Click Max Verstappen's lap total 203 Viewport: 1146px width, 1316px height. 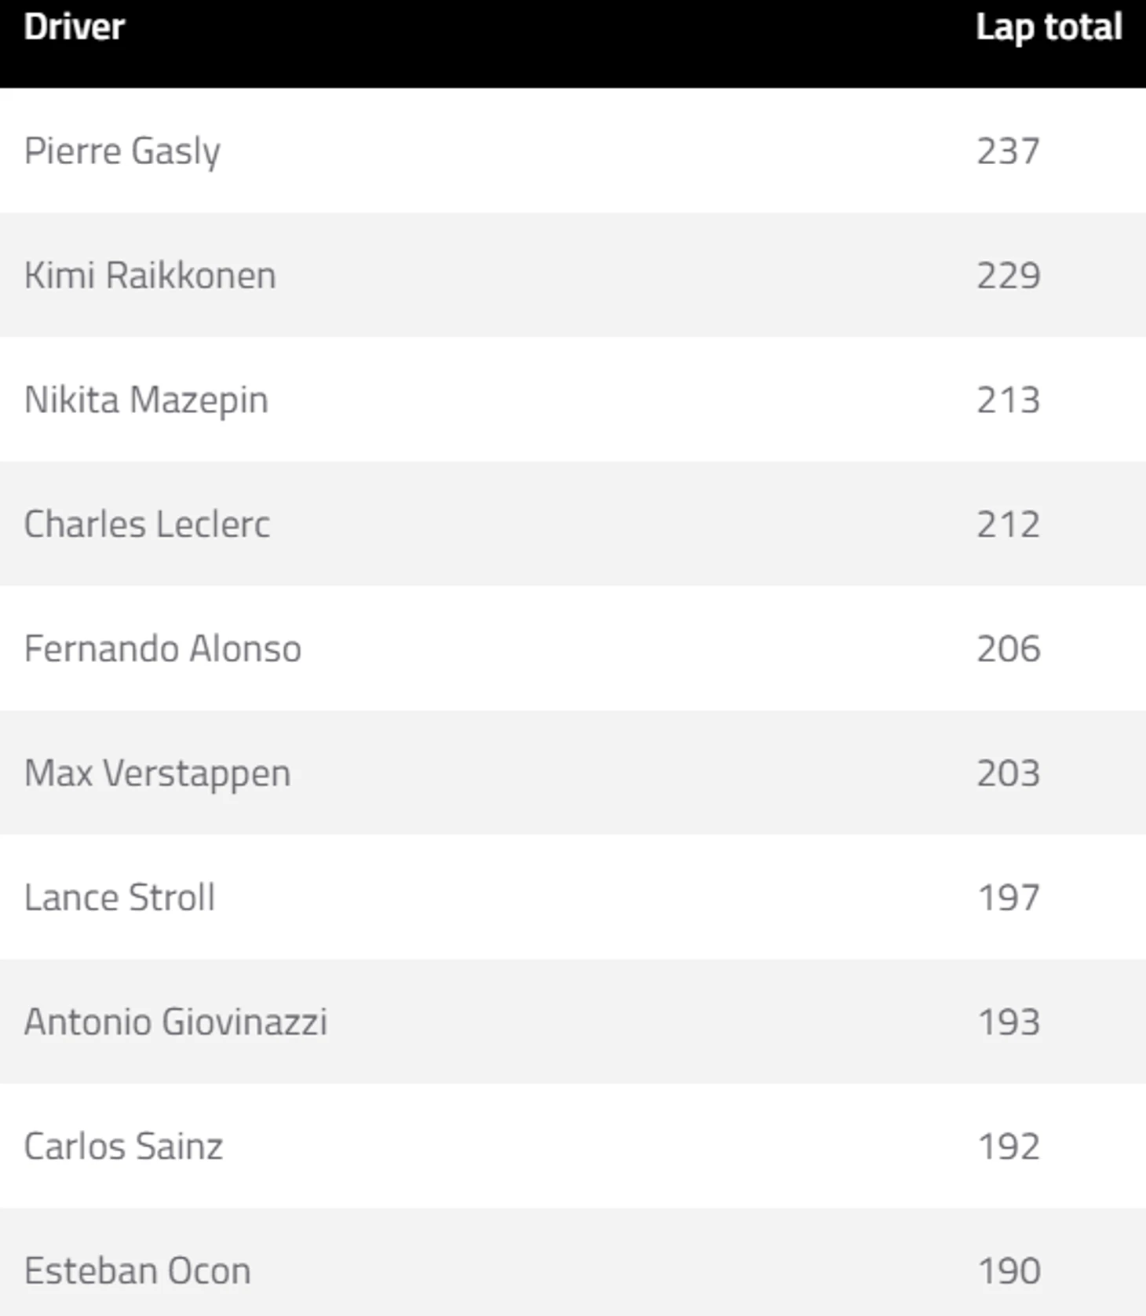(1009, 773)
